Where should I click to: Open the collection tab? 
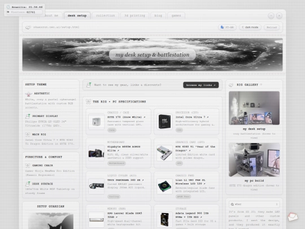[x=105, y=16]
